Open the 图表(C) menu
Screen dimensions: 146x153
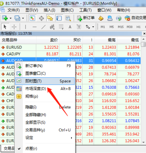[x=67, y=10]
